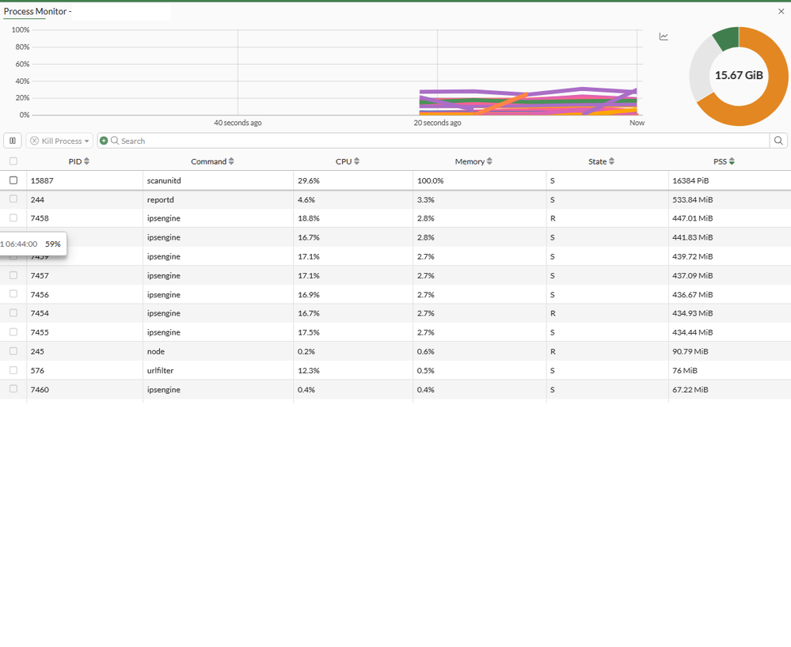Viewport: 791px width, 647px height.
Task: Click the 15.67 GiB donut center label
Action: coord(739,76)
